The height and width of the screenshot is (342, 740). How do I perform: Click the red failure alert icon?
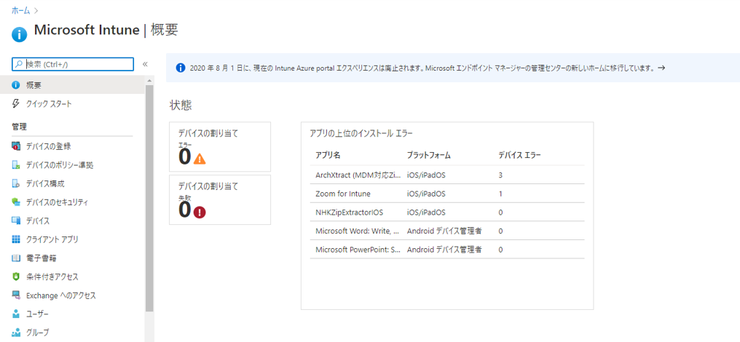click(x=200, y=212)
